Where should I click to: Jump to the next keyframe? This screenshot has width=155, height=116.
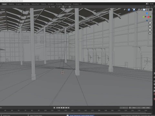(x=66, y=108)
